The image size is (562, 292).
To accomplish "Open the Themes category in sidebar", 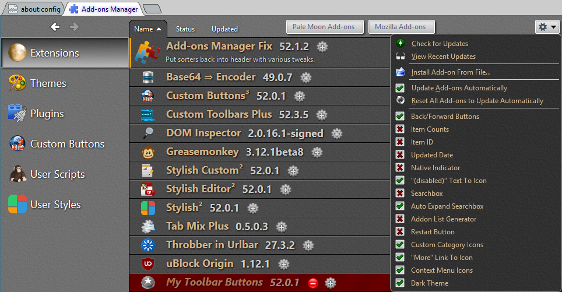I will pos(48,83).
